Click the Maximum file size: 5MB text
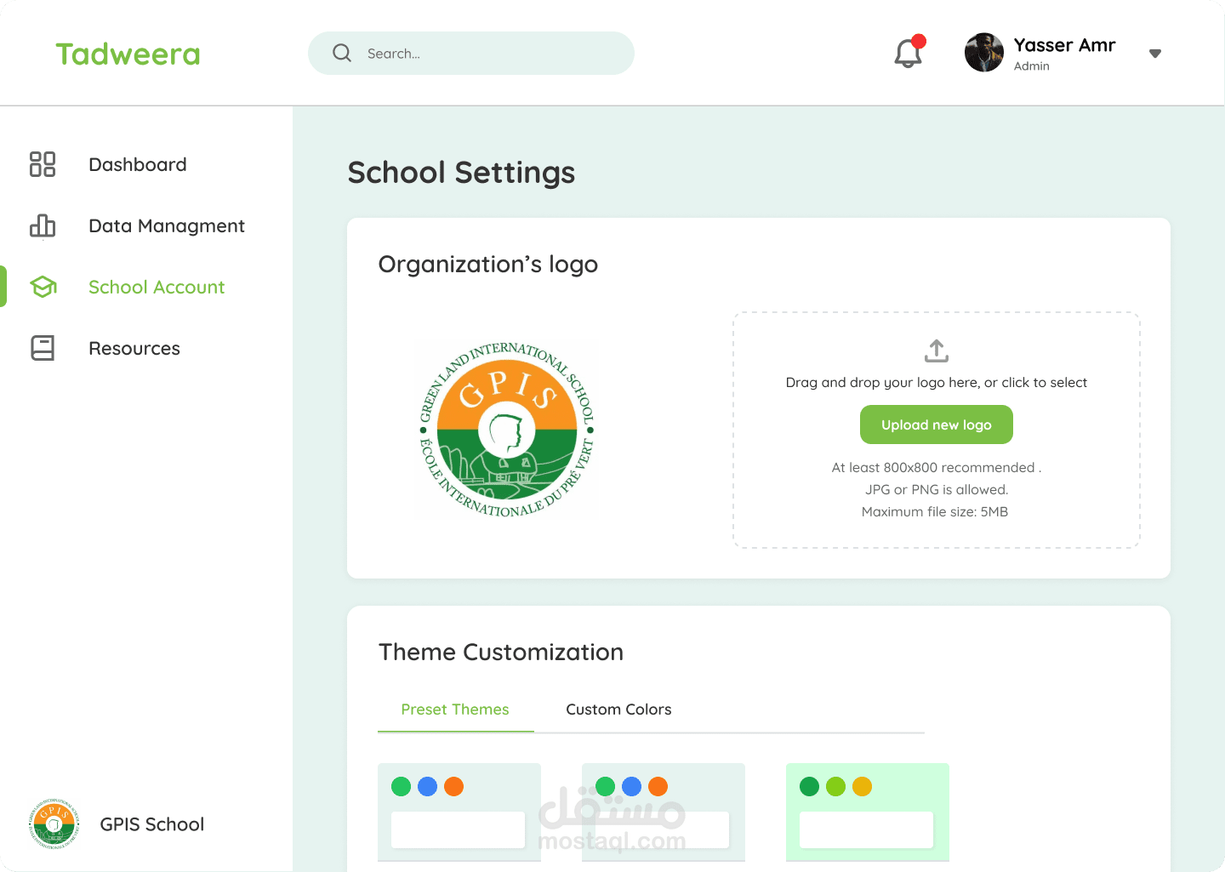 pos(935,512)
